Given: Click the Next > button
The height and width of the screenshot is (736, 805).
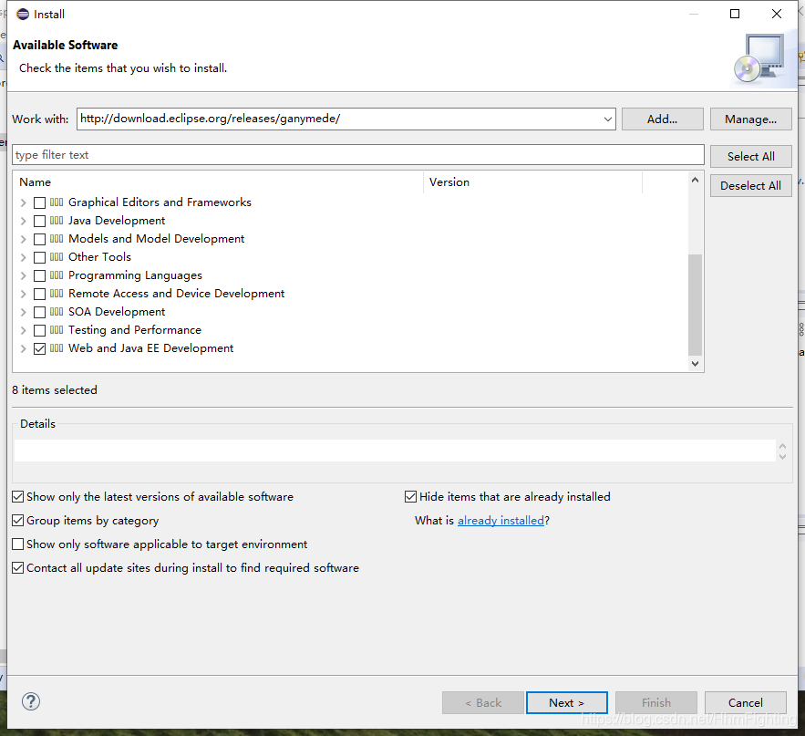Looking at the screenshot, I should (567, 702).
